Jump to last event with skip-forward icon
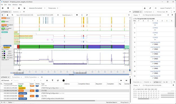This screenshot has height=104, width=176. [126, 80]
